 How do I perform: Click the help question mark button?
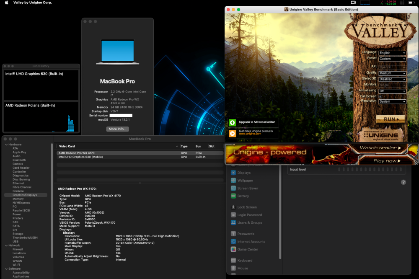[403, 182]
